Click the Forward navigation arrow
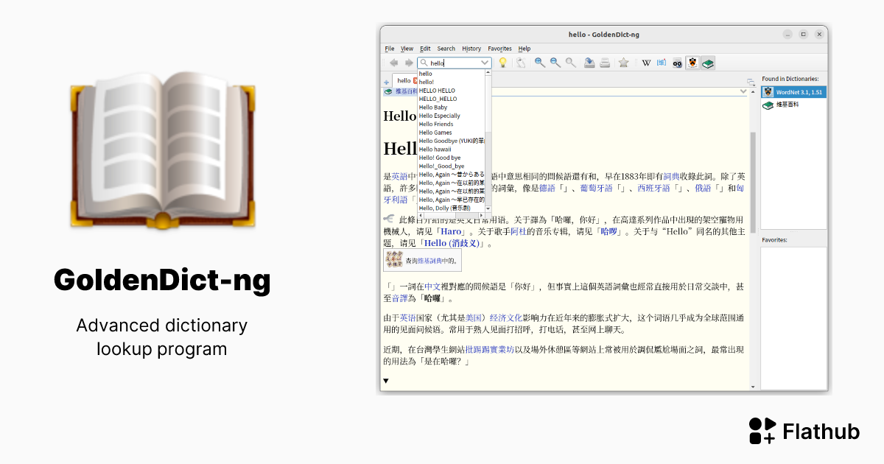This screenshot has width=884, height=464. pyautogui.click(x=409, y=63)
